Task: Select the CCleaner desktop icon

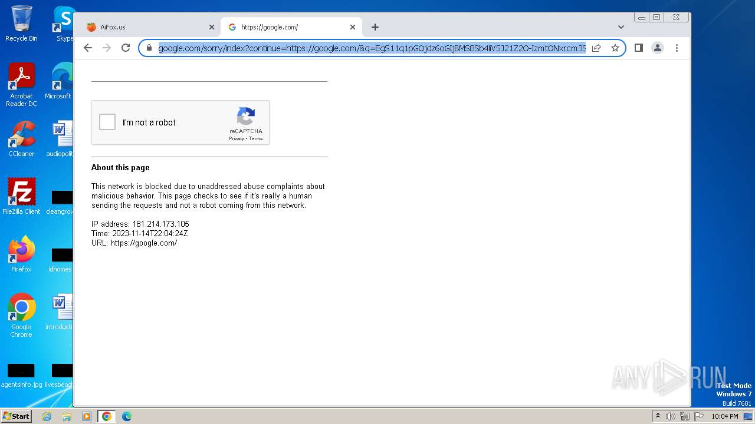Action: point(21,139)
